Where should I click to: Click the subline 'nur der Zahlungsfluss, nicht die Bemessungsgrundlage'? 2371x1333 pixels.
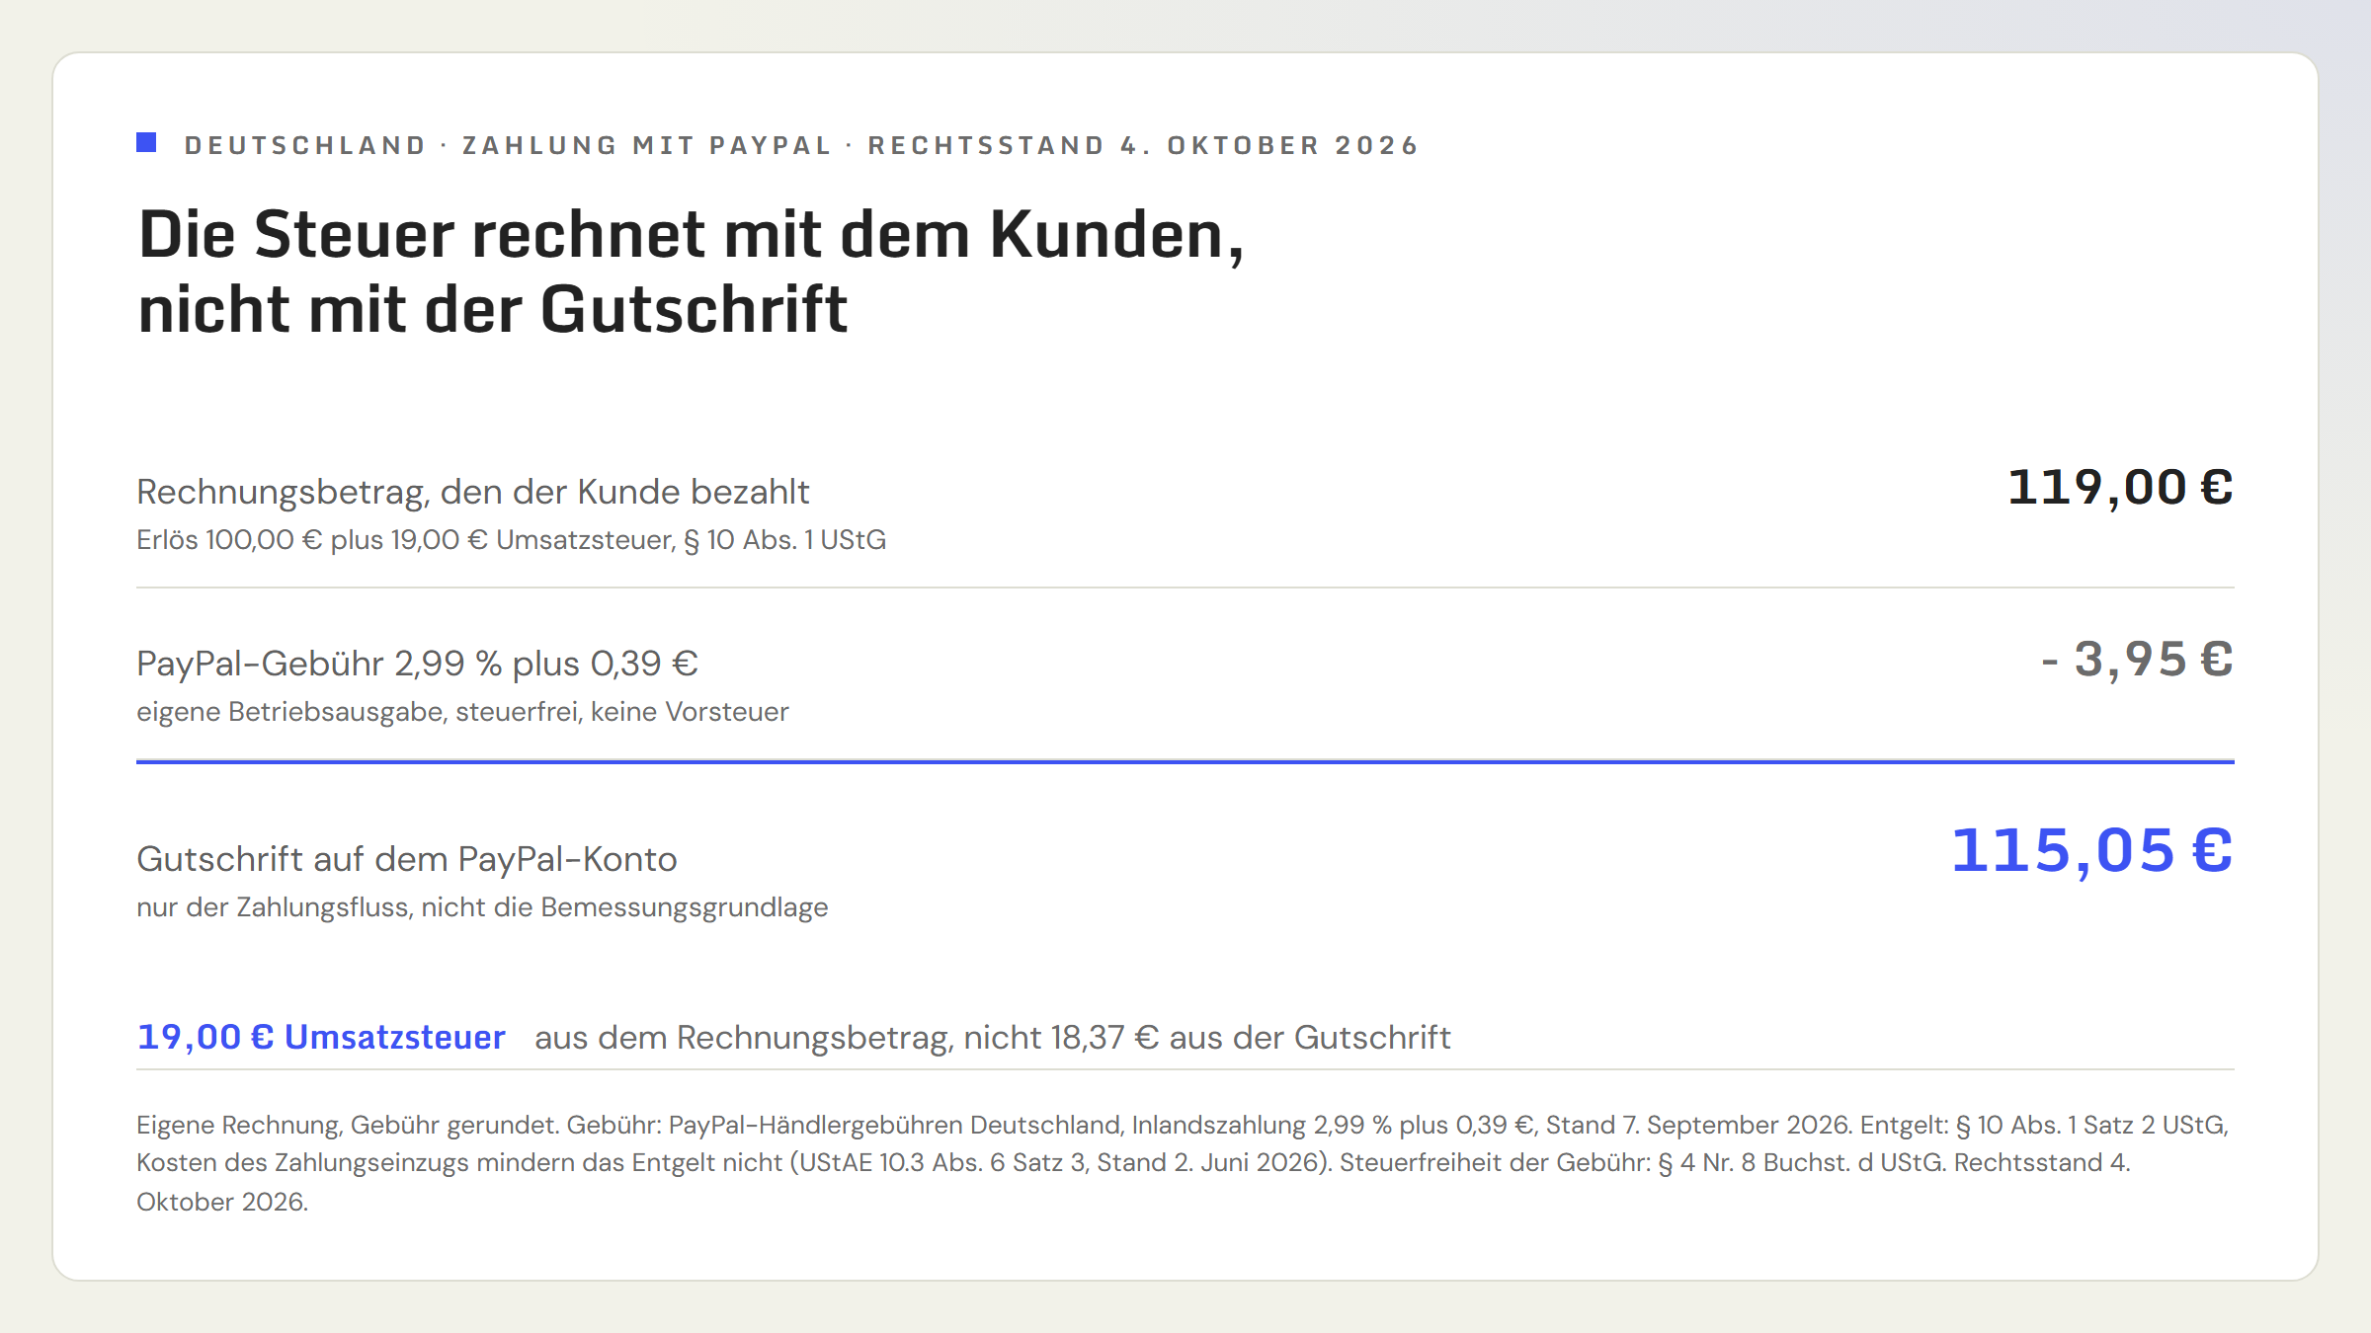[482, 907]
